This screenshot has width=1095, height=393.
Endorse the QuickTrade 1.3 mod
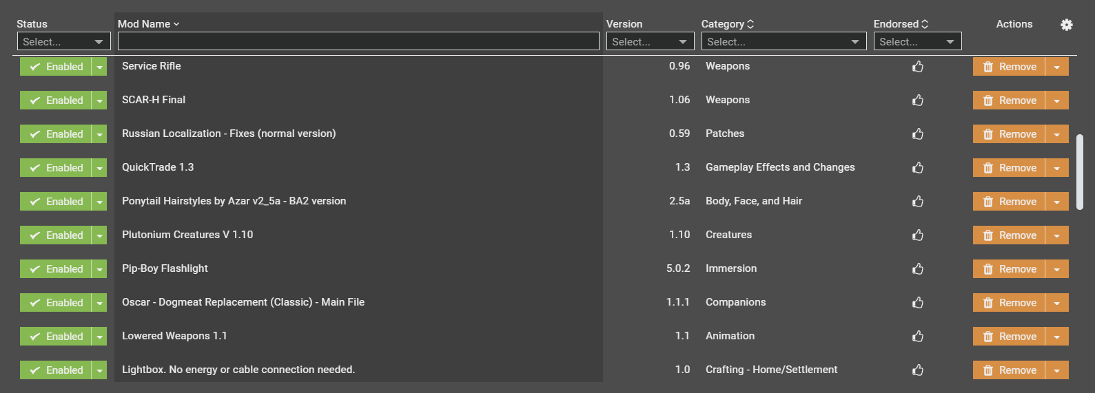tap(917, 168)
